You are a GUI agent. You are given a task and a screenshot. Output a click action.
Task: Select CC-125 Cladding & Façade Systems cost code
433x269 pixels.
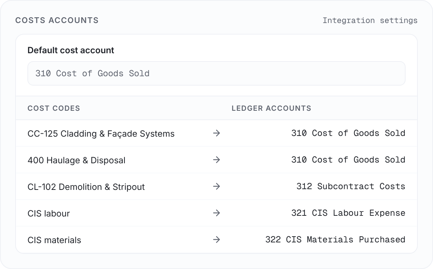[x=101, y=134]
